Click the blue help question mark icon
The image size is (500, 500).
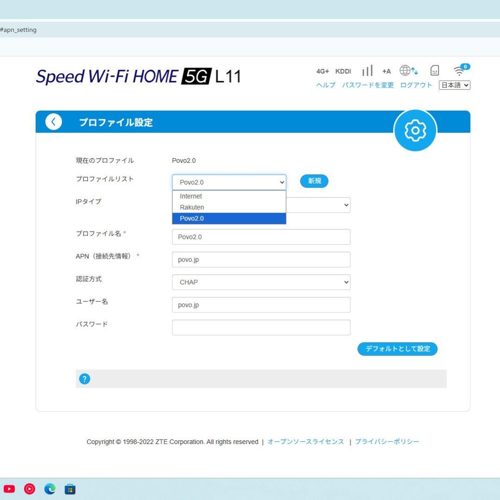[x=85, y=379]
